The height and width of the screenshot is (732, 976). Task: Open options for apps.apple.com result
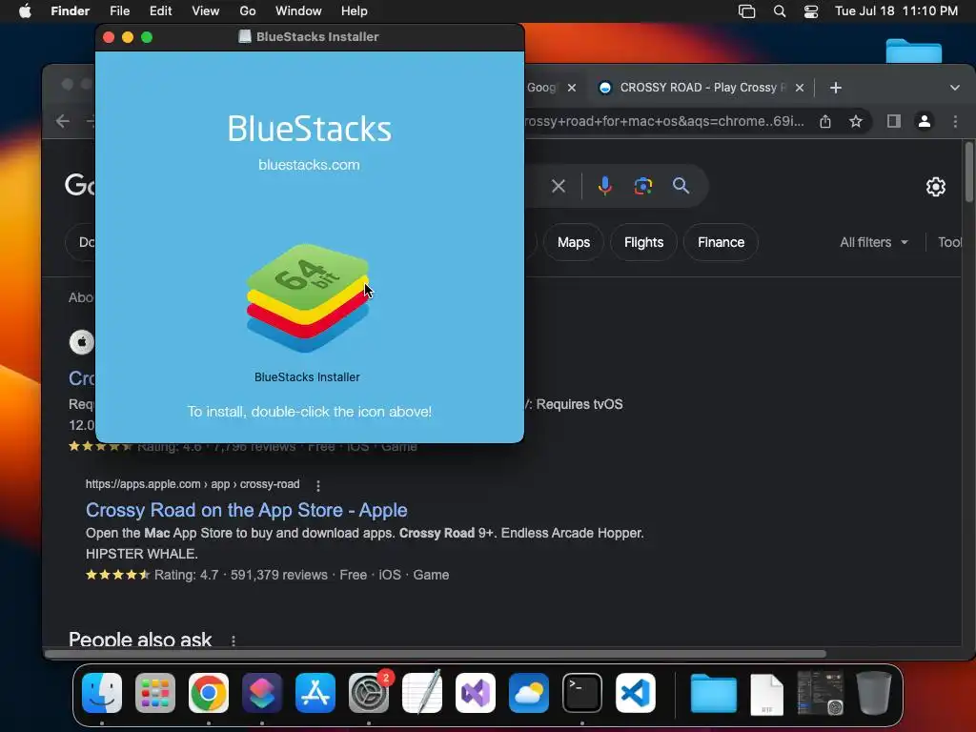point(318,485)
